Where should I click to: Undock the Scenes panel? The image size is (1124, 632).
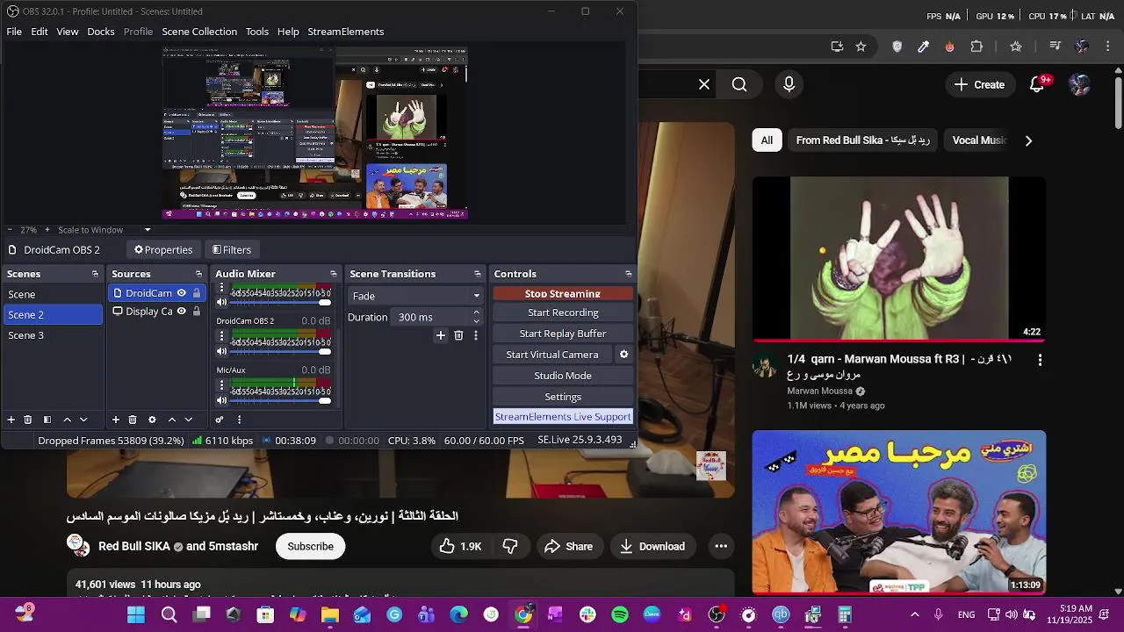(96, 274)
